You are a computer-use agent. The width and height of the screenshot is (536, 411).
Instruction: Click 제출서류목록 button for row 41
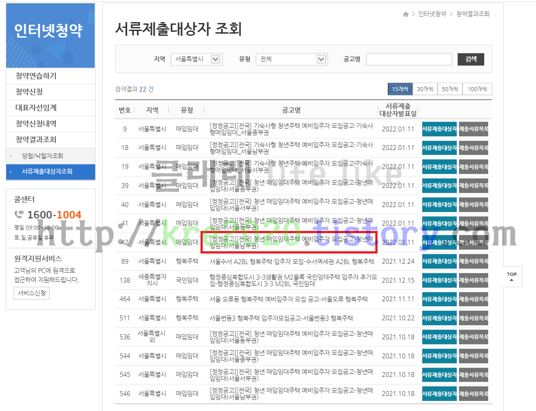click(474, 224)
